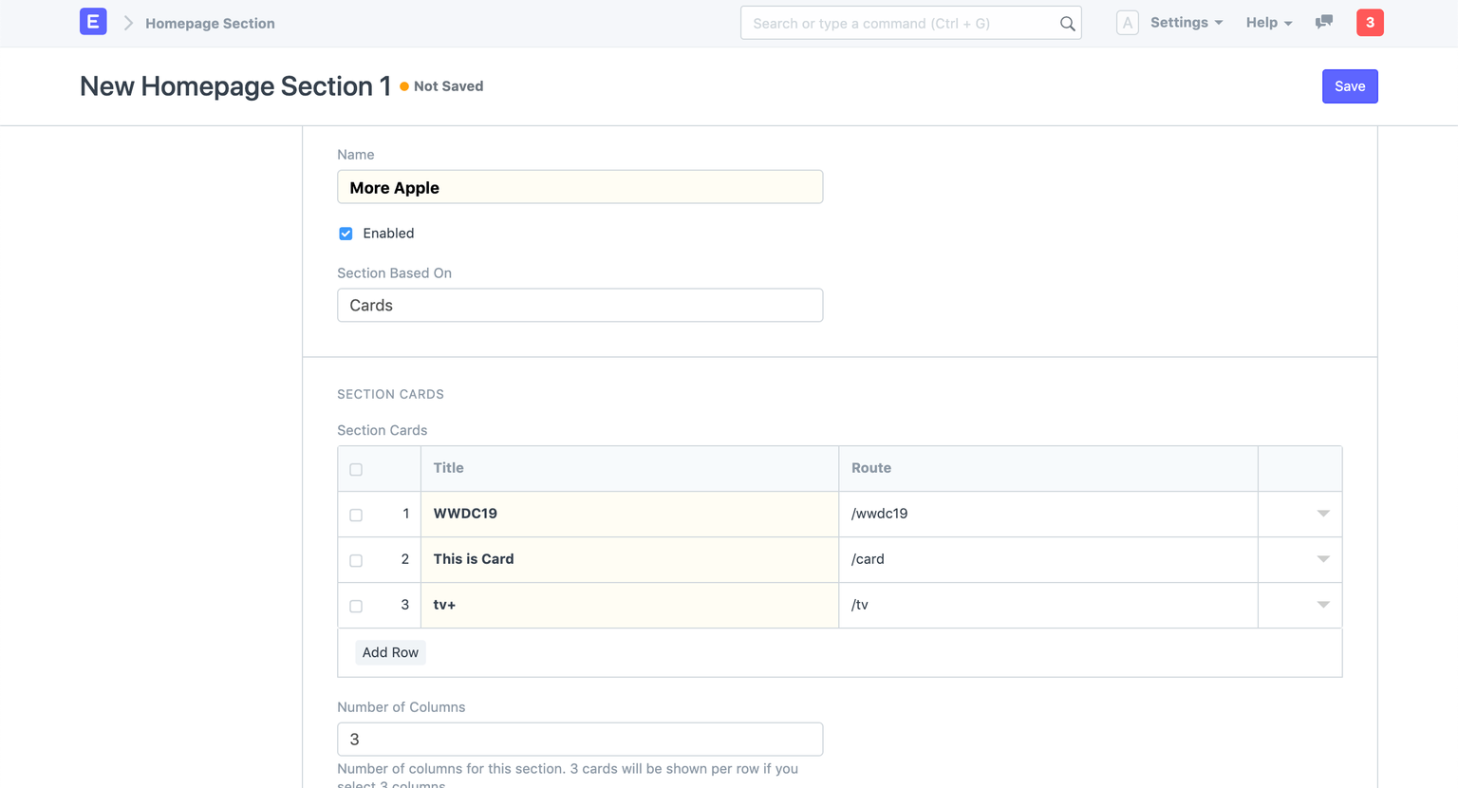Open the row options dropdown for tv+
The height and width of the screenshot is (788, 1458).
pos(1324,605)
